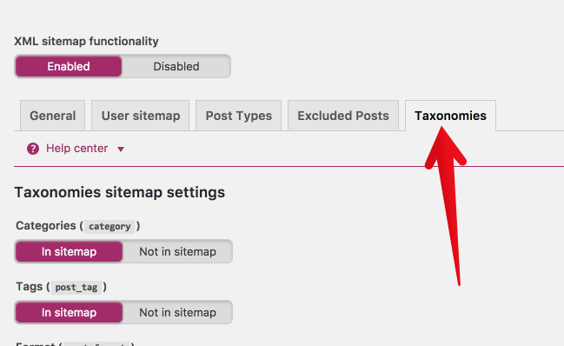Image resolution: width=564 pixels, height=346 pixels.
Task: Click the Tags label text
Action: click(x=30, y=286)
